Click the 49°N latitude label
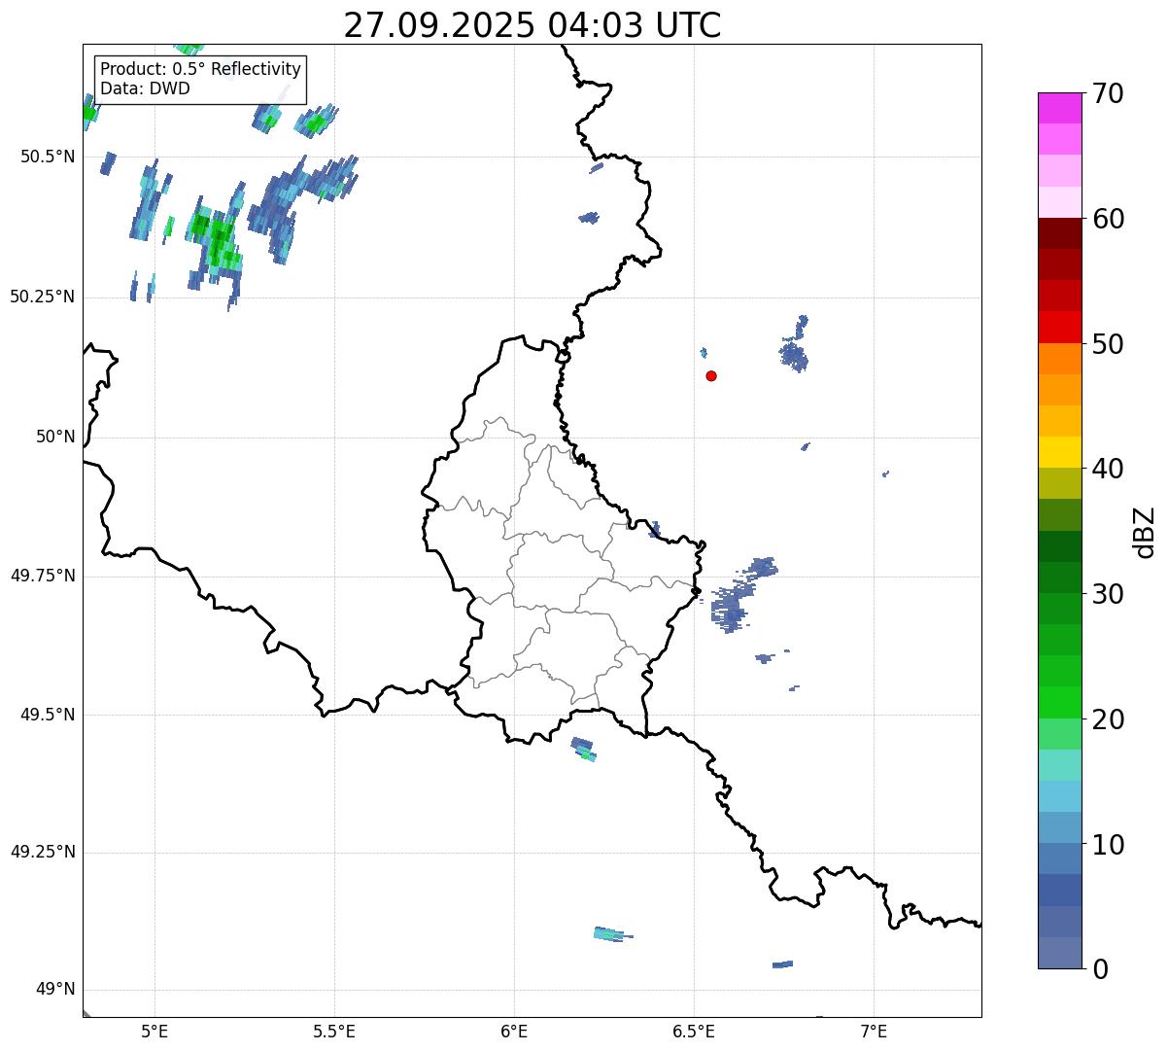This screenshot has height=1051, width=1168. coord(55,990)
